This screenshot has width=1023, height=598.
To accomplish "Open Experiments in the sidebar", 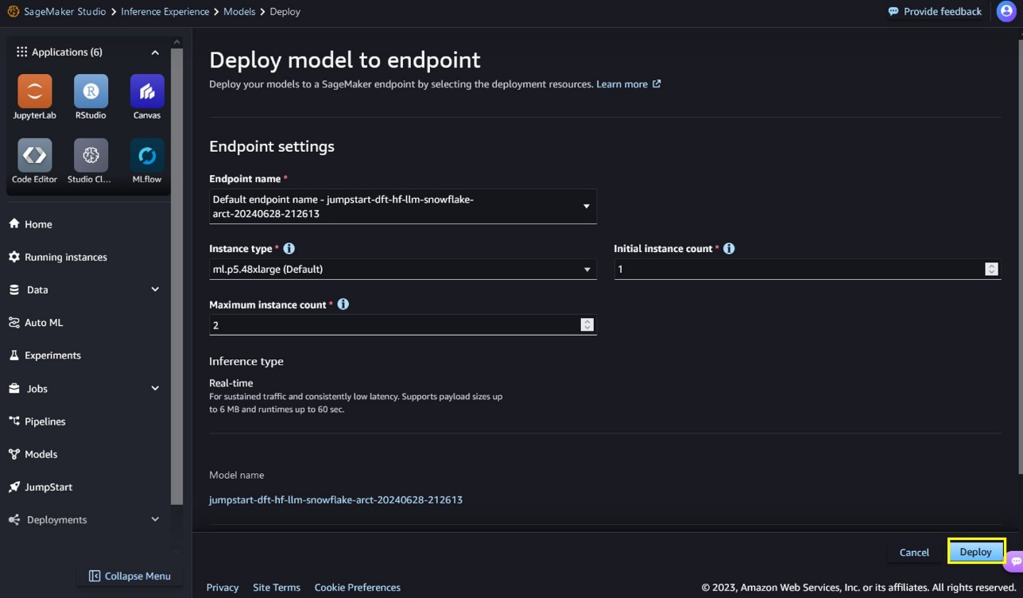I will [x=45, y=355].
